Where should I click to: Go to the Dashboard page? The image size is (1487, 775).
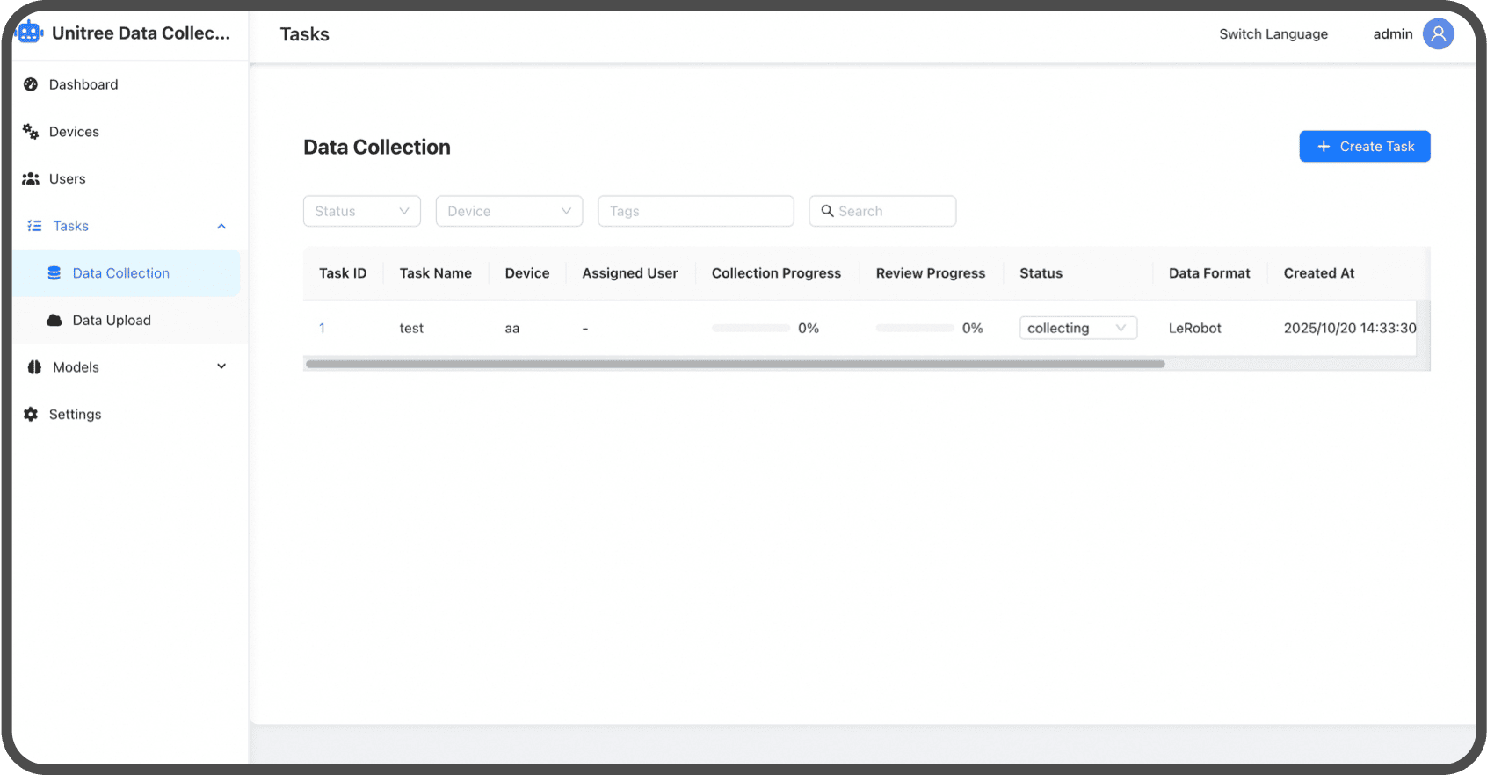point(83,84)
